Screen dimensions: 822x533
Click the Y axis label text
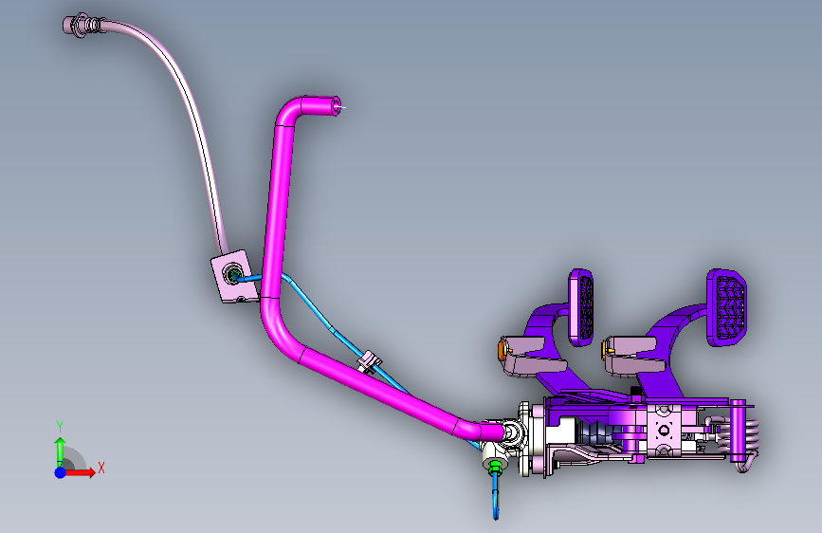pos(60,427)
